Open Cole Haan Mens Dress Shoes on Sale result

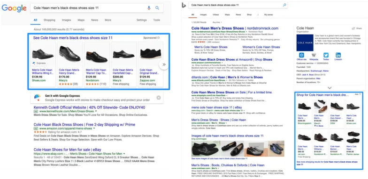tap(232, 93)
